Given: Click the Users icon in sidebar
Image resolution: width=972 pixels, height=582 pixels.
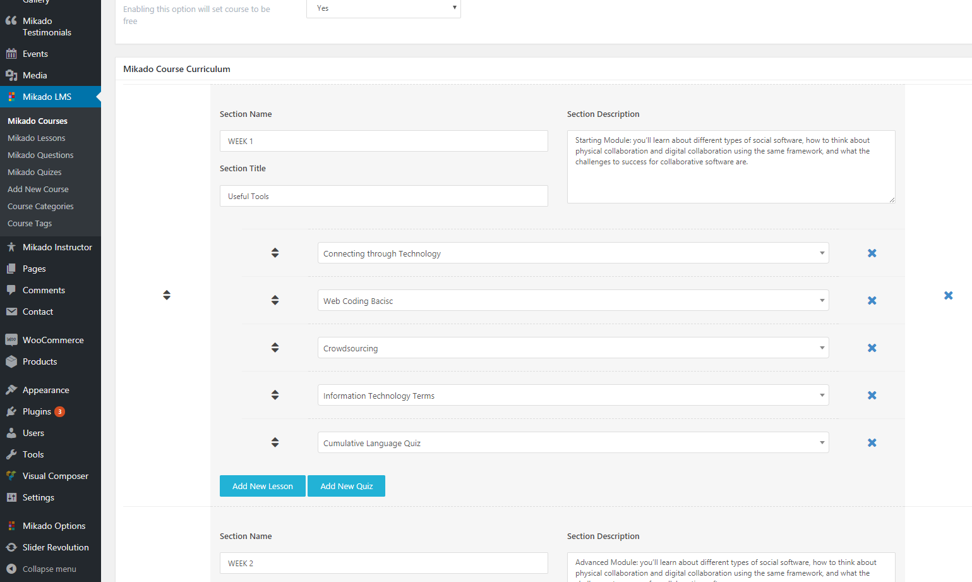Looking at the screenshot, I should (x=11, y=433).
